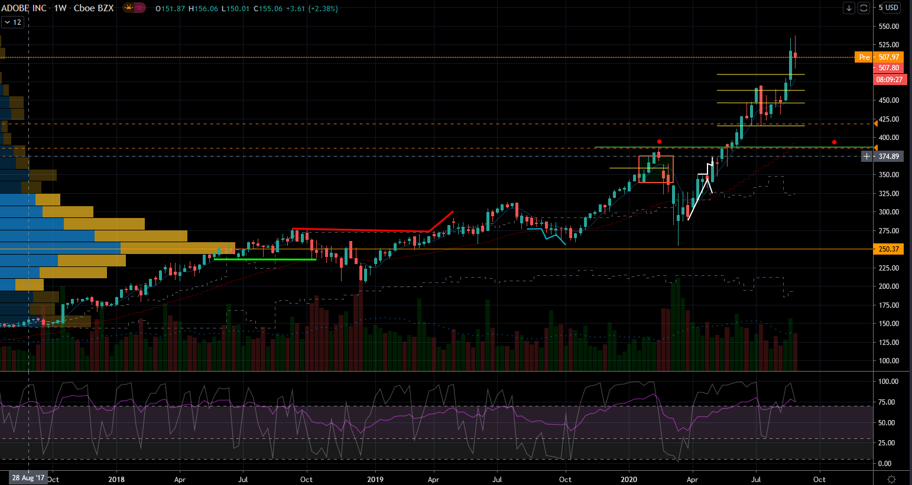Click the red 507.80 last price tag
The height and width of the screenshot is (485, 912).
pyautogui.click(x=888, y=68)
